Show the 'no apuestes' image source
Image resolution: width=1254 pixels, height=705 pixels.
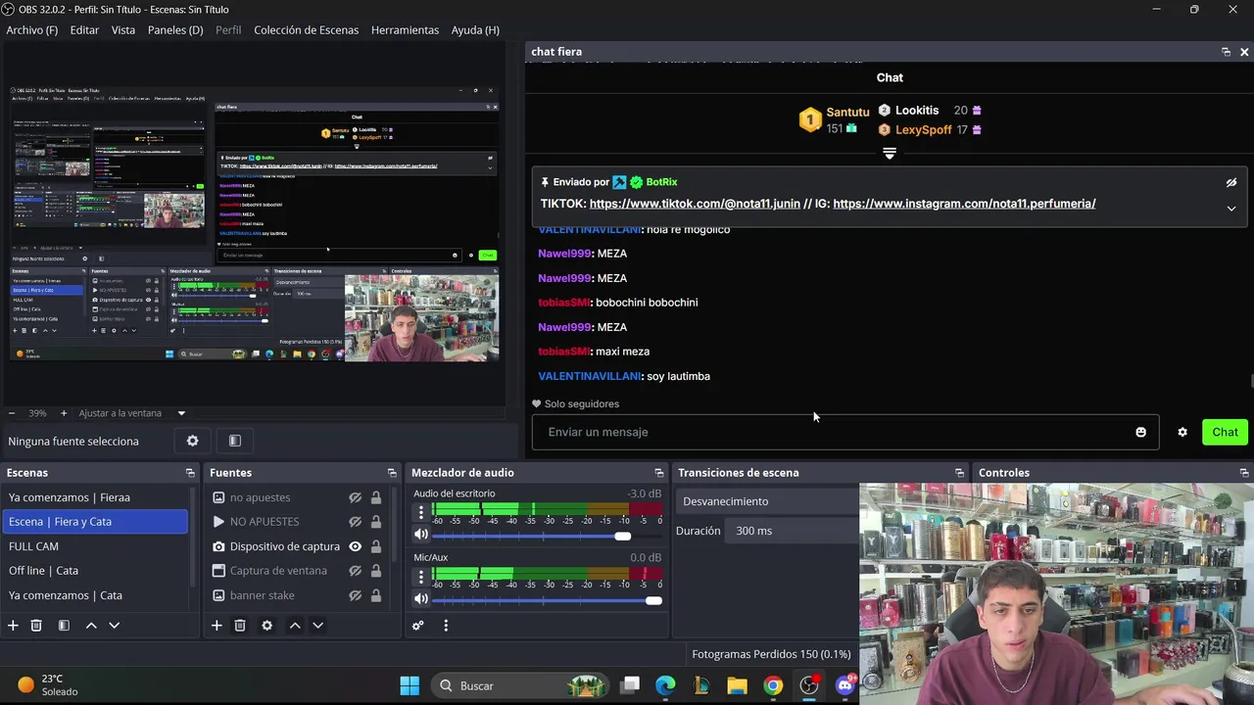[356, 497]
